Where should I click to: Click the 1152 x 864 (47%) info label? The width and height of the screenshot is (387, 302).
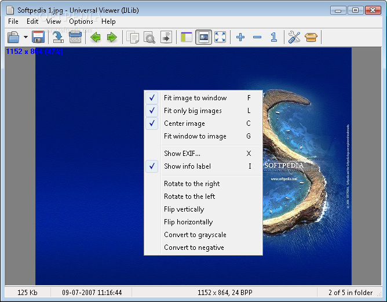pyautogui.click(x=34, y=52)
